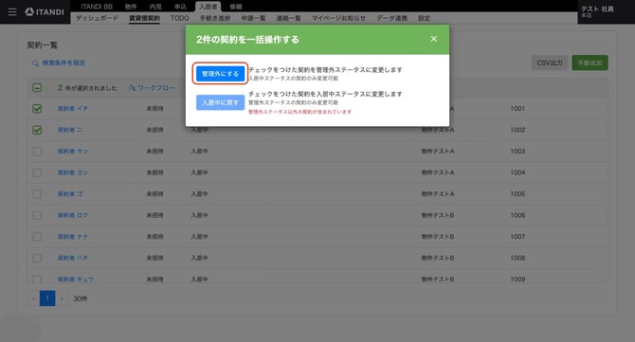635x342 pixels.
Task: Go to next page arrow in pagination
Action: [x=62, y=298]
